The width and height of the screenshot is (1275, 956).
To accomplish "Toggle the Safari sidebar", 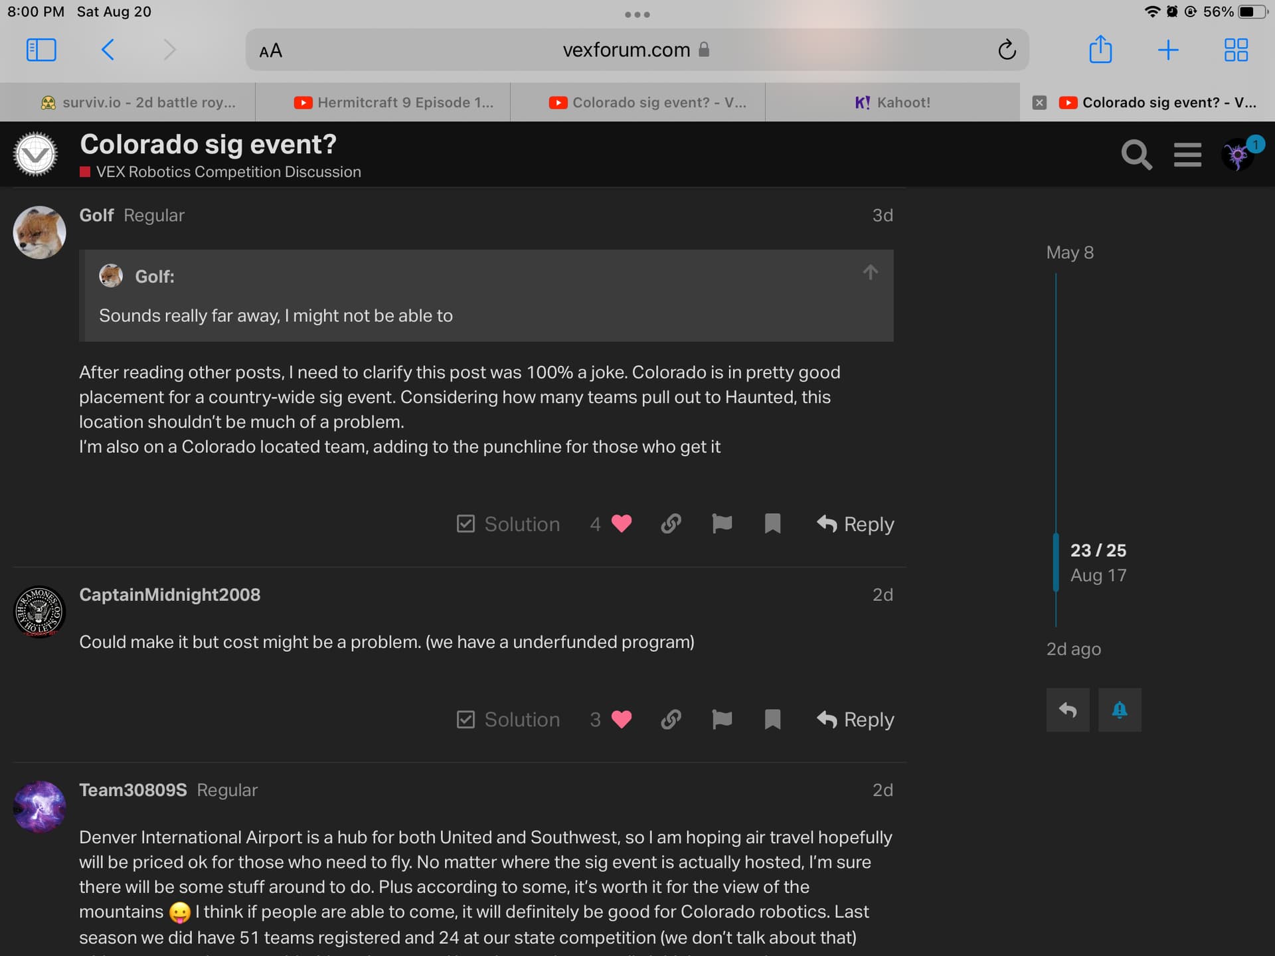I will 41,50.
